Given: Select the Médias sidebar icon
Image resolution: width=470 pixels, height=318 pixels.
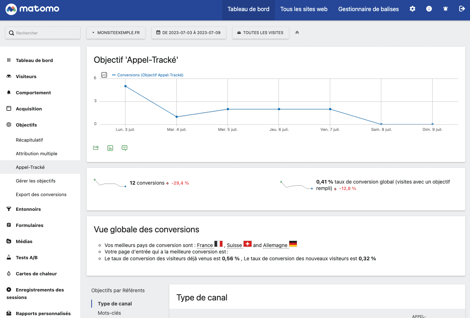Looking at the screenshot, I should 8,241.
